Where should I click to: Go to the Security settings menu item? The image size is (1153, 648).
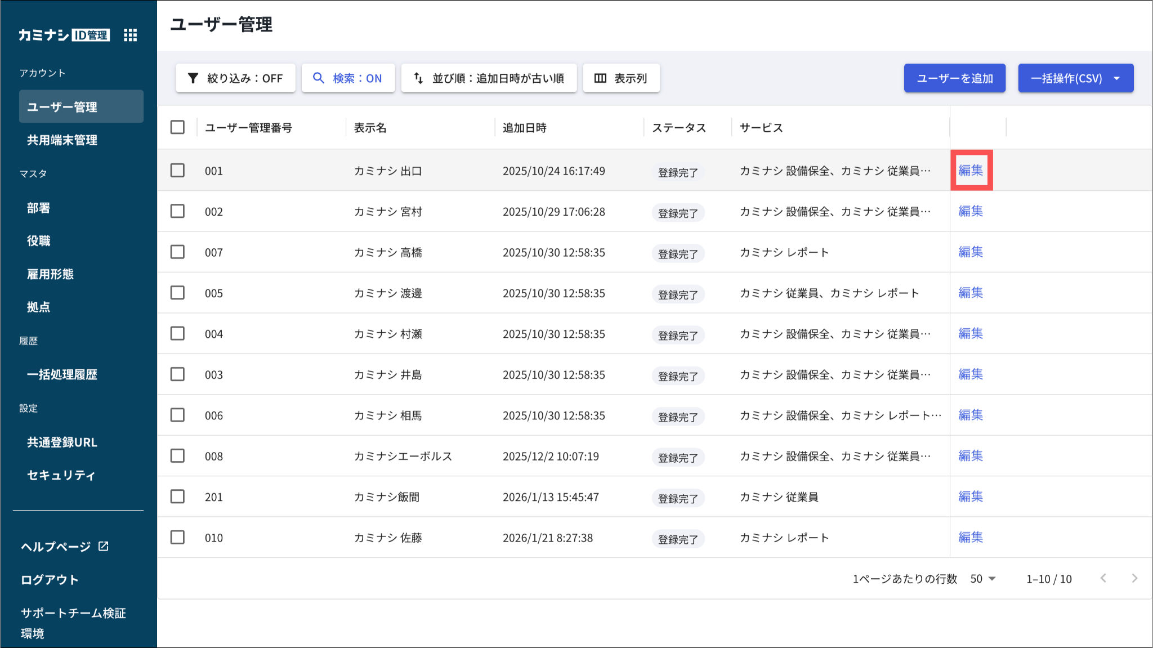coord(61,475)
